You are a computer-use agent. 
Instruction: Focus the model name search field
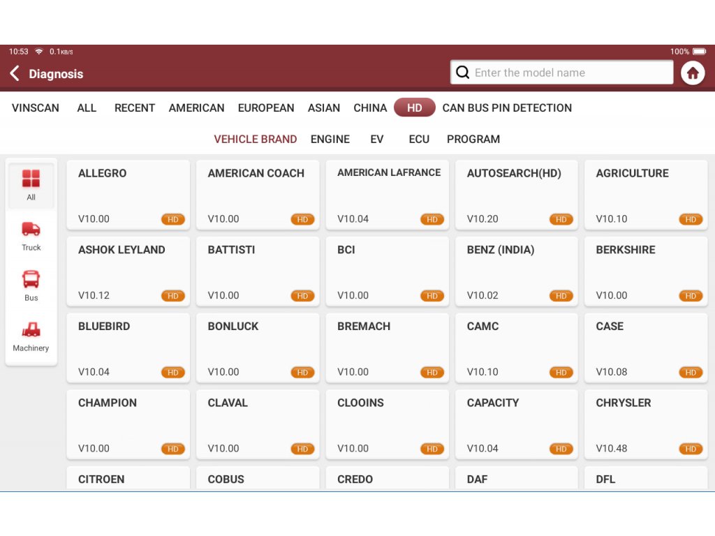[x=561, y=73]
